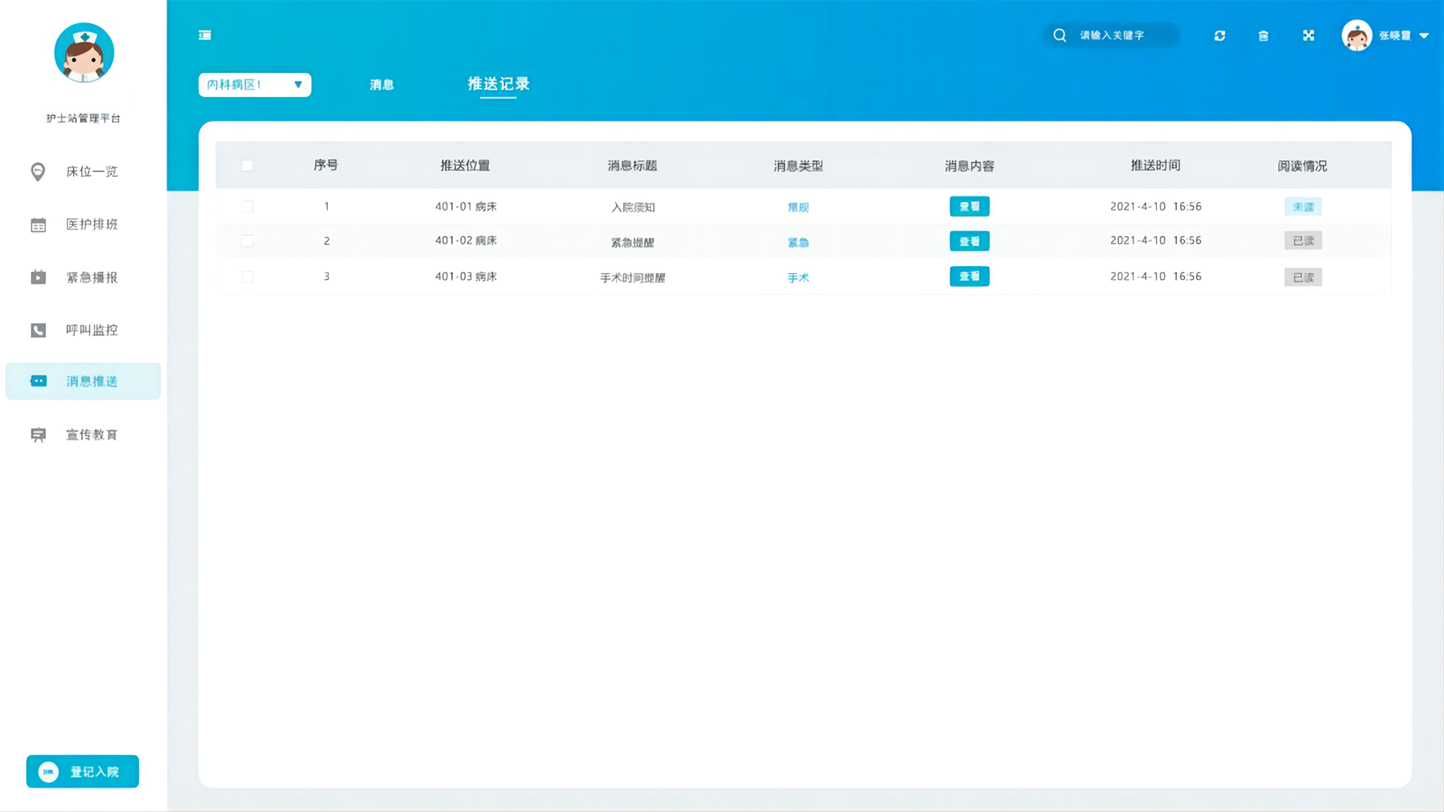This screenshot has width=1444, height=812.
Task: Click the 401-02 病床 cell
Action: tap(466, 240)
